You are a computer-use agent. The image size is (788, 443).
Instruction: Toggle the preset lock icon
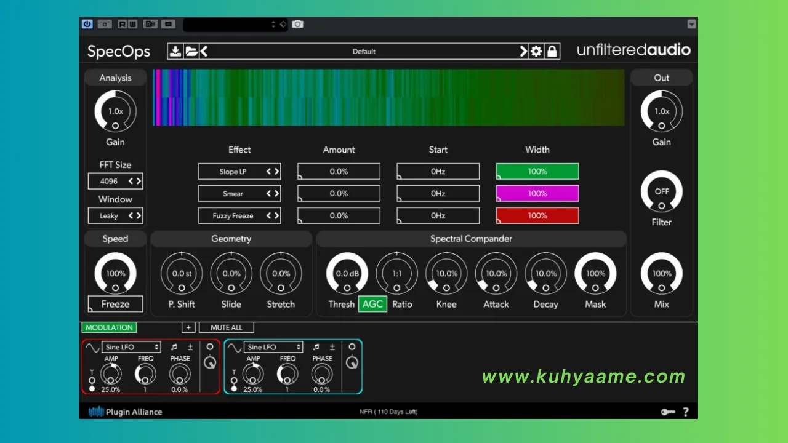(552, 51)
